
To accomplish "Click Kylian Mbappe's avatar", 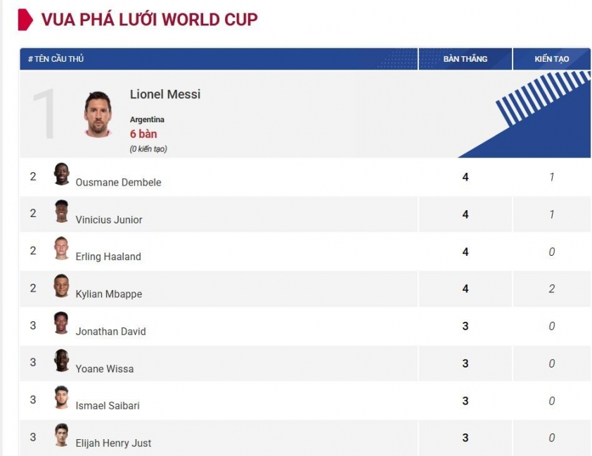I will [62, 285].
